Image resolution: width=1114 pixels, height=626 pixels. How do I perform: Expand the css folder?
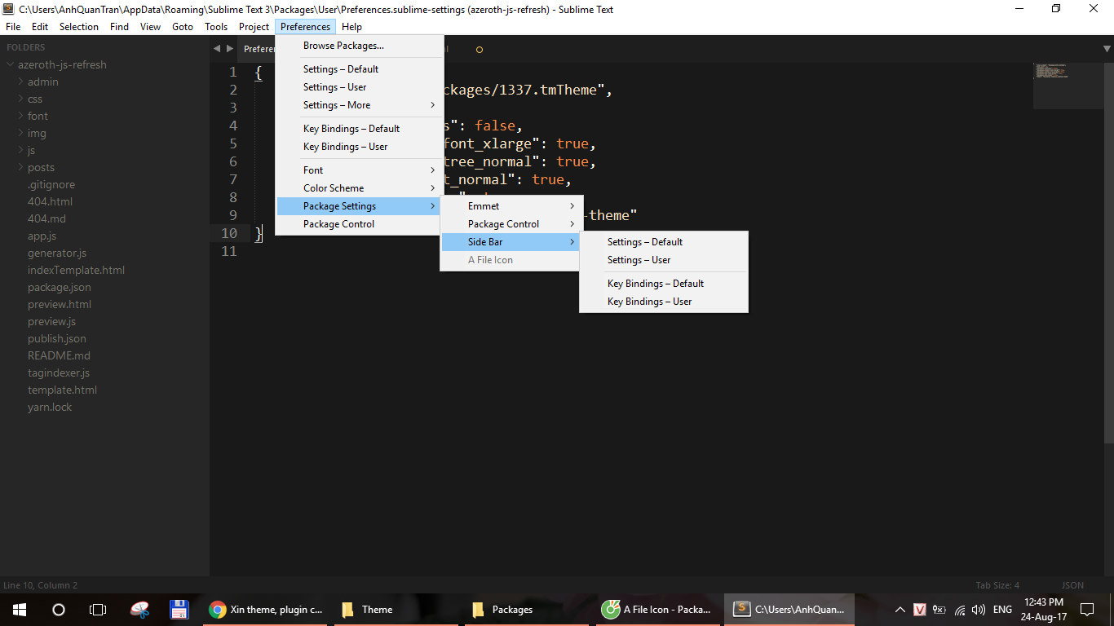point(20,99)
